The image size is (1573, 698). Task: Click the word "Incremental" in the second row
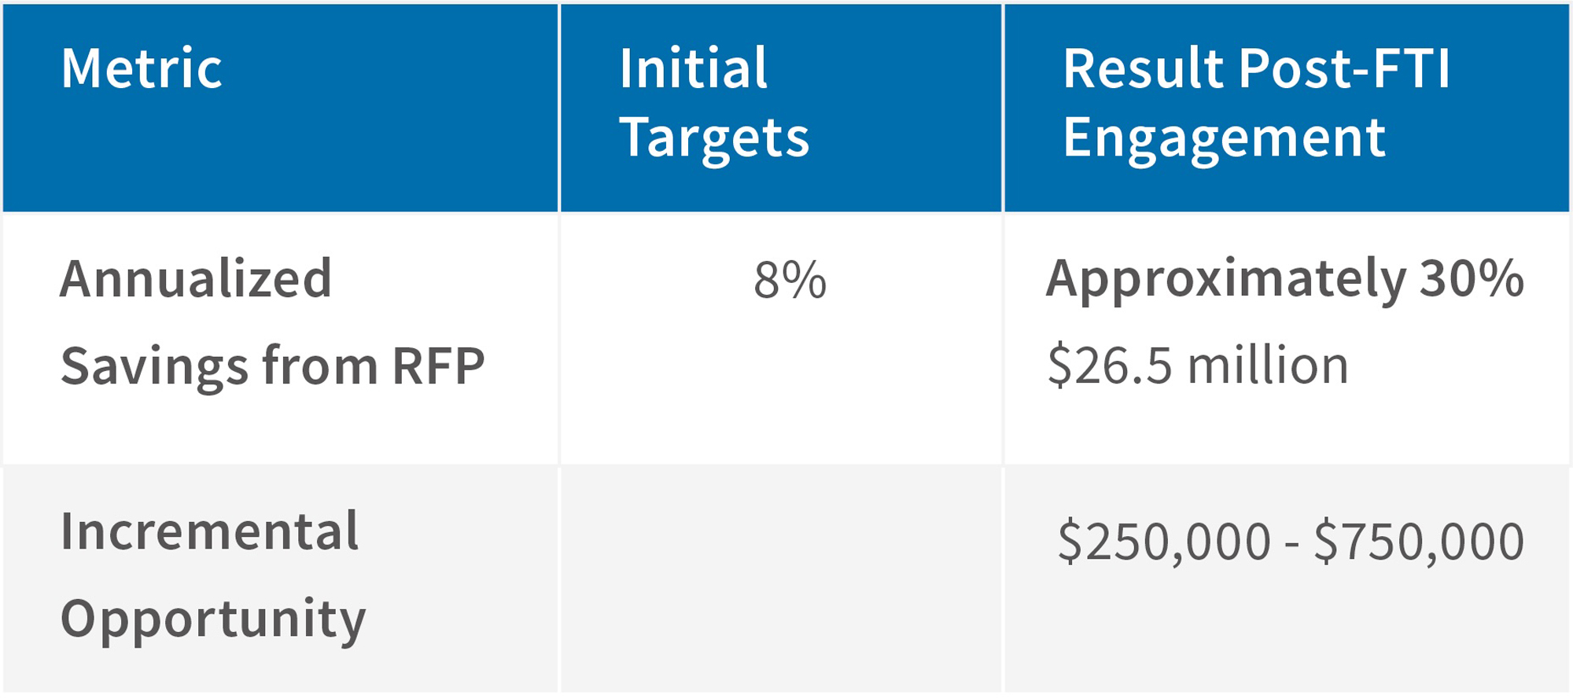[209, 532]
